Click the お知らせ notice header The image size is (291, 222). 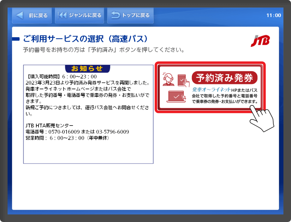pos(87,68)
